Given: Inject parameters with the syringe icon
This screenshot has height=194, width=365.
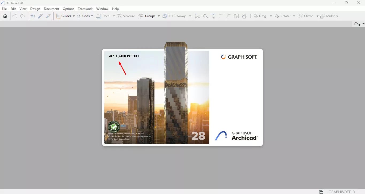Looking at the screenshot, I should [x=48, y=16].
